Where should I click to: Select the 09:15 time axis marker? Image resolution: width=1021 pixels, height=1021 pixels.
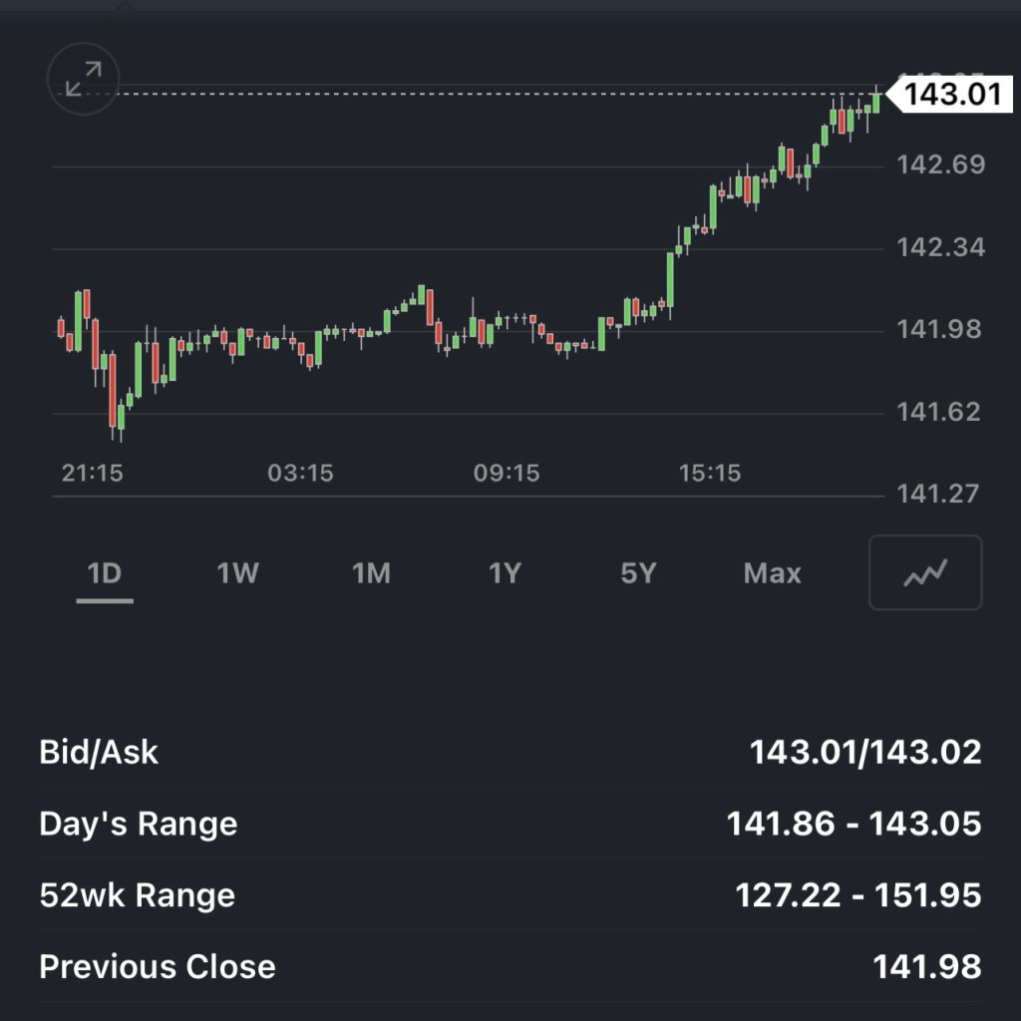tap(507, 473)
